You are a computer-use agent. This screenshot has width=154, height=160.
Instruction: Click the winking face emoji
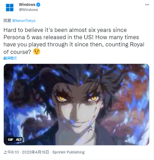tap(37, 52)
